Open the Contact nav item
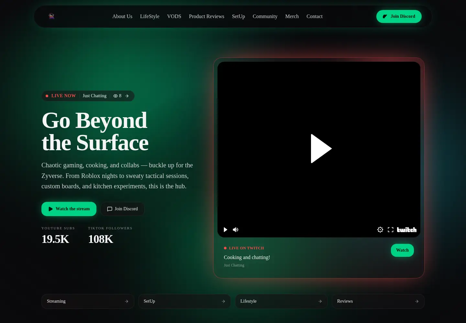466x323 pixels. [x=315, y=16]
